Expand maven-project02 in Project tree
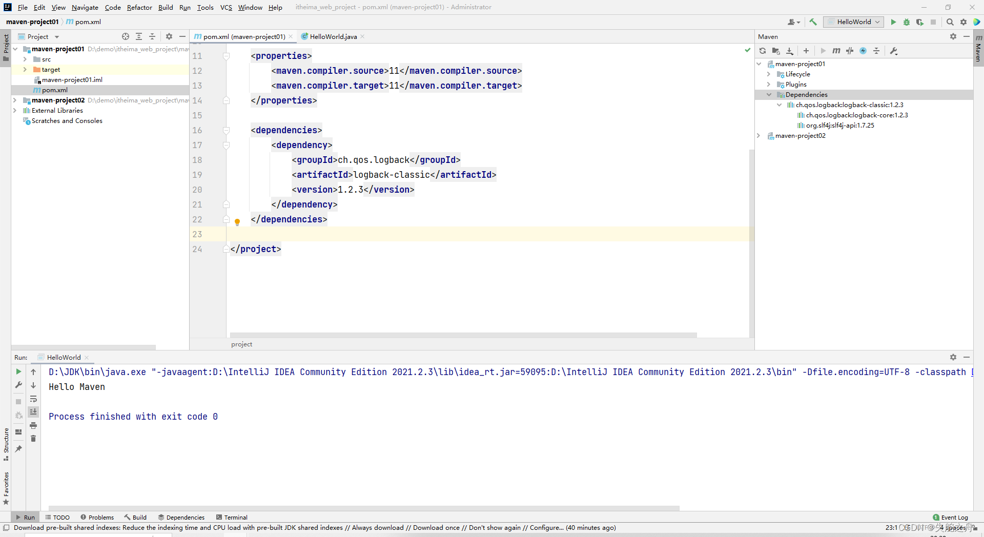The width and height of the screenshot is (984, 537). pyautogui.click(x=15, y=100)
